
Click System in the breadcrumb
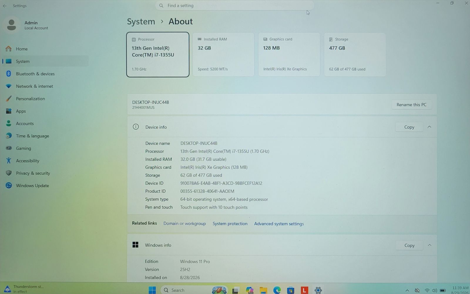pyautogui.click(x=141, y=21)
